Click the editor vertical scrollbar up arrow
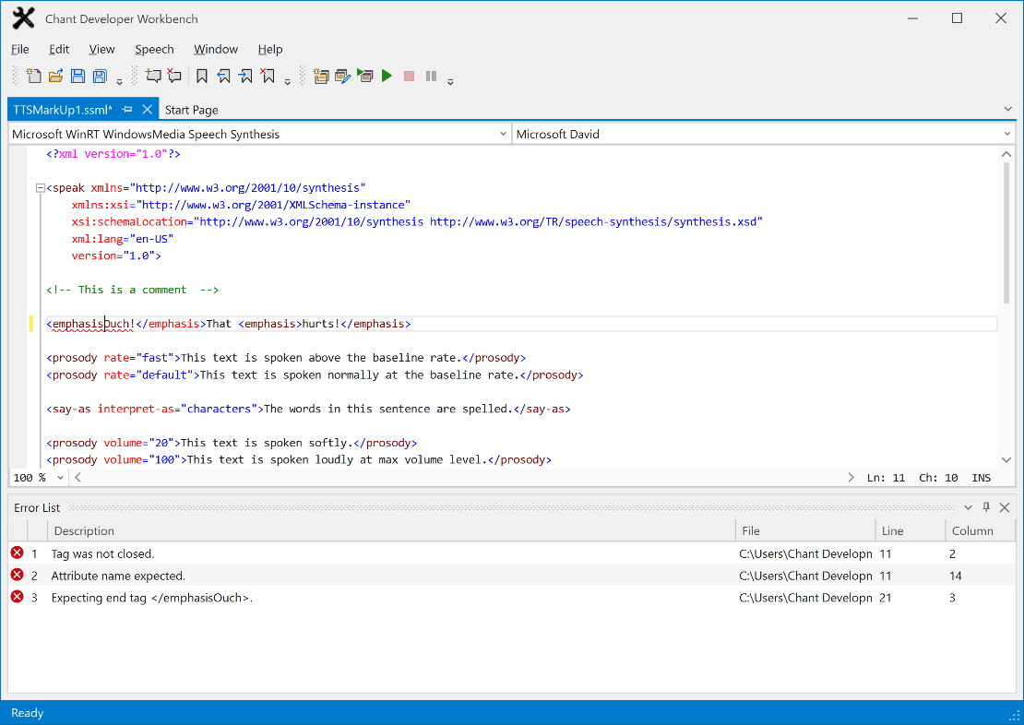The image size is (1024, 725). click(1006, 155)
